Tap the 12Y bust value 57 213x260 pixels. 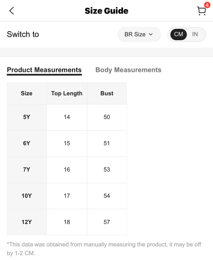(107, 222)
